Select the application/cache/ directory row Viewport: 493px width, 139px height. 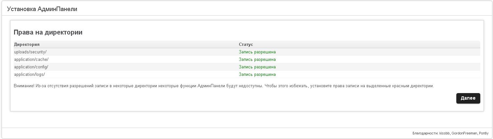click(31, 60)
